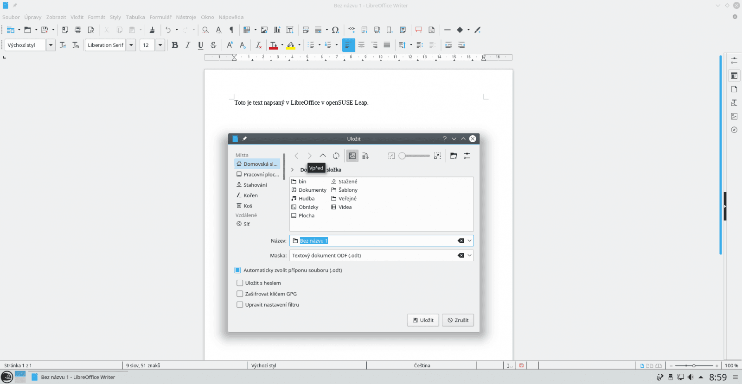Open line spacing dropdown arrow
742x384 pixels.
(x=411, y=45)
